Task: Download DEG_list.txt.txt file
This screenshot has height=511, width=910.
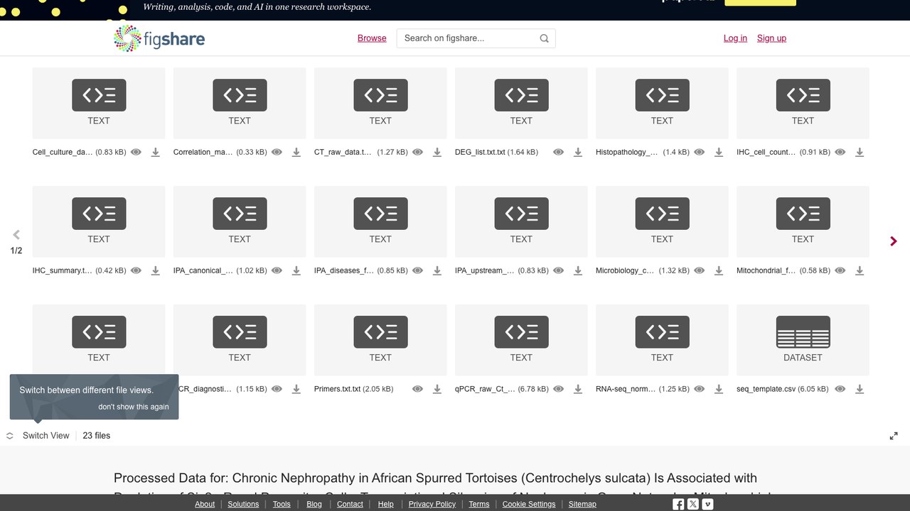Action: pyautogui.click(x=577, y=152)
